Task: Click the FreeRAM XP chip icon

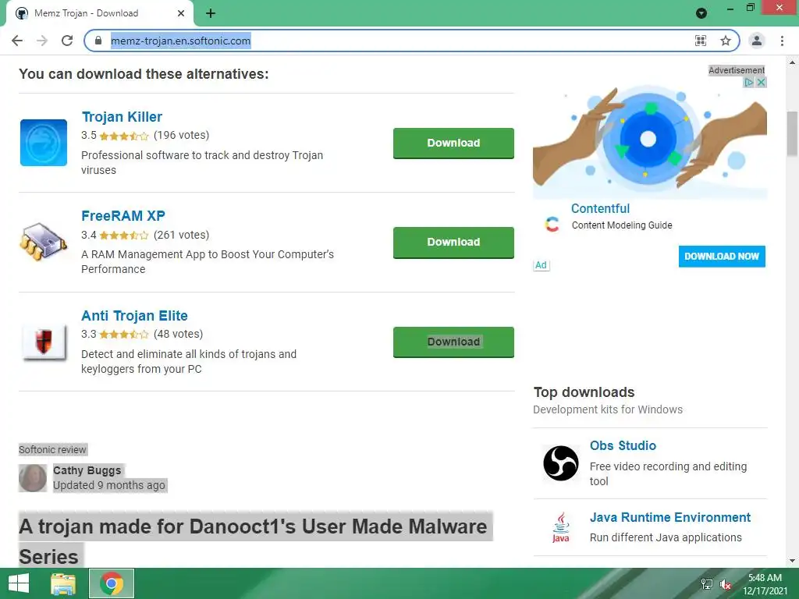Action: [x=44, y=242]
